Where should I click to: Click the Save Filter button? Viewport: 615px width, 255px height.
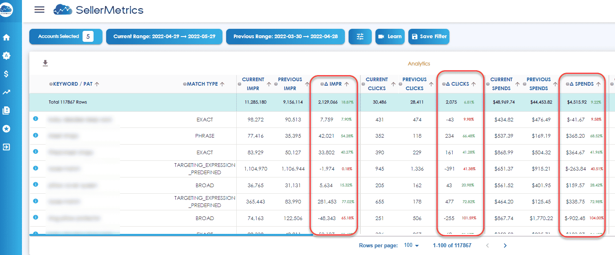tap(429, 36)
